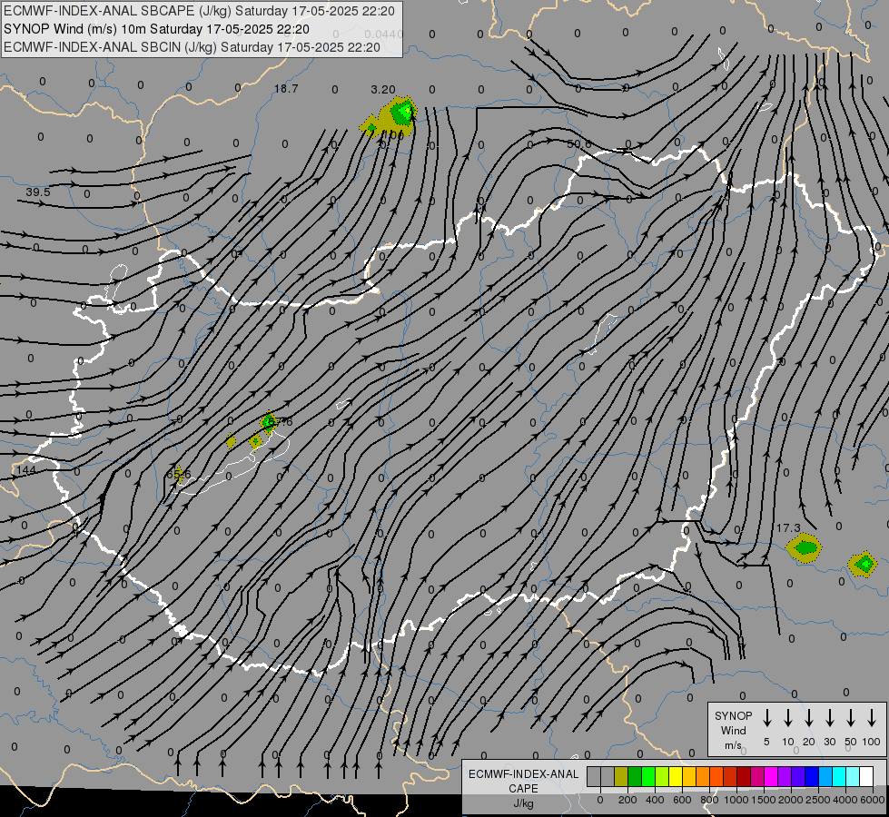
Task: Click the green CAPE blob beneath 17.3
Action: pos(805,547)
